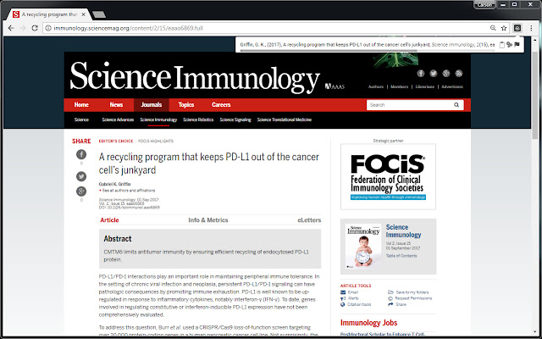Click the link icon in the citation popup
This screenshot has height=339, width=542.
[509, 45]
